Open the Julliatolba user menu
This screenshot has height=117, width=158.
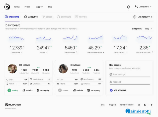tap(143, 7)
